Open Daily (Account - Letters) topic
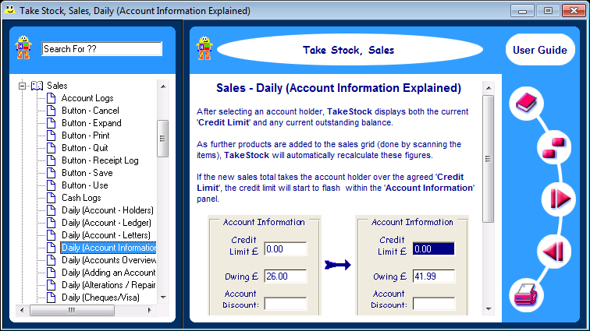The image size is (590, 331). coord(106,235)
